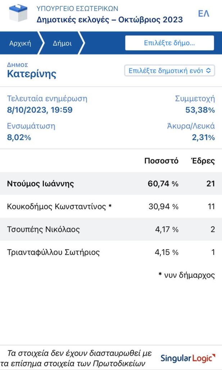
Task: Go to the Αρχική breadcrumb tab
Action: [20, 43]
